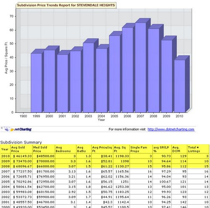Click the 'Avg. Sq Ft' column header
The image size is (210, 208).
pos(121,149)
